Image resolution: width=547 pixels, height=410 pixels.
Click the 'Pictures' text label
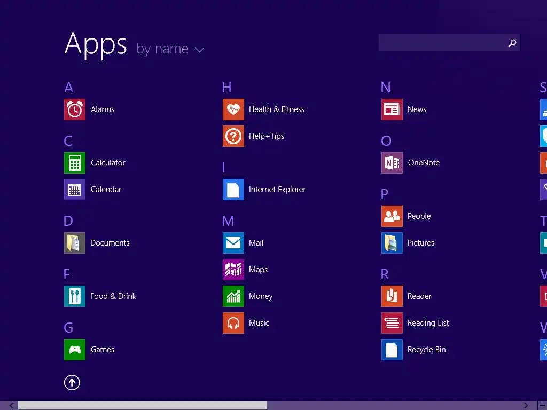(x=421, y=243)
